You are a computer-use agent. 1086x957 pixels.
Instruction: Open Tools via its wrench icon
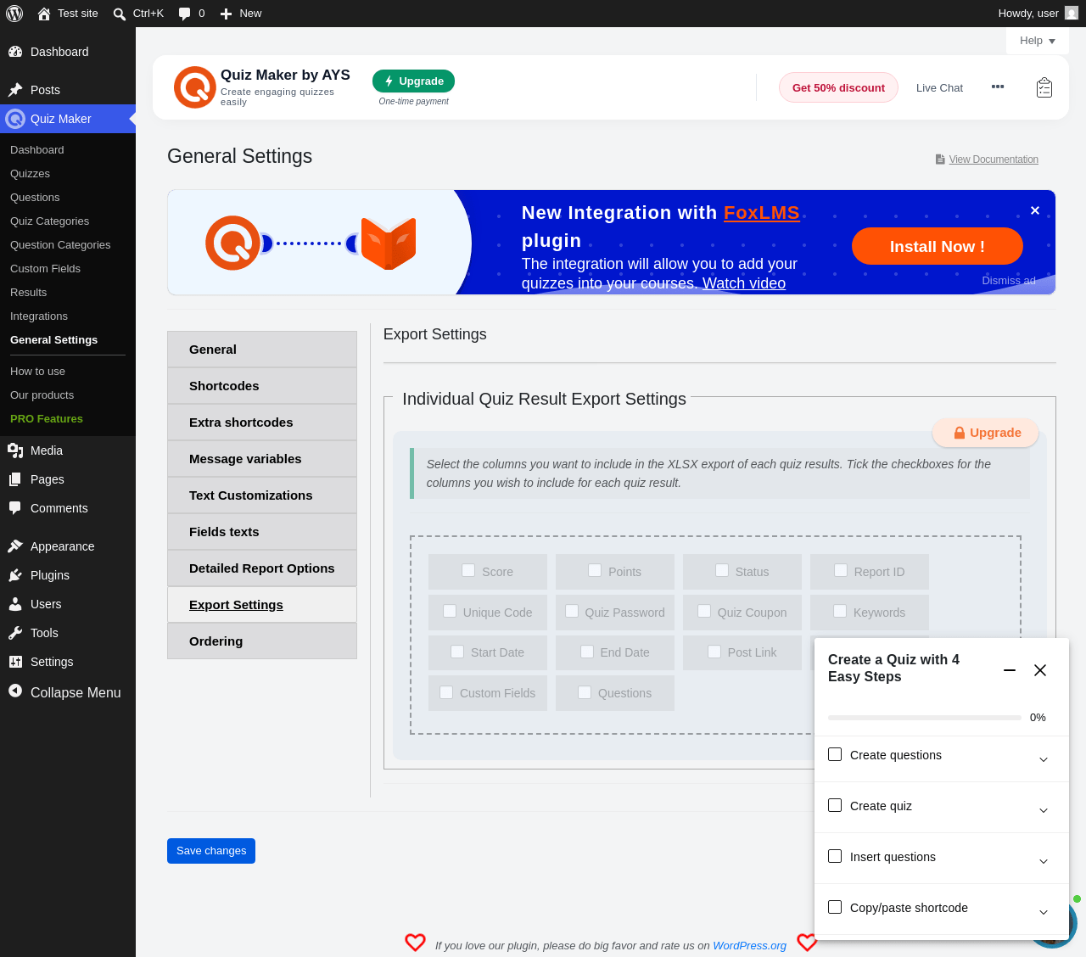(15, 633)
